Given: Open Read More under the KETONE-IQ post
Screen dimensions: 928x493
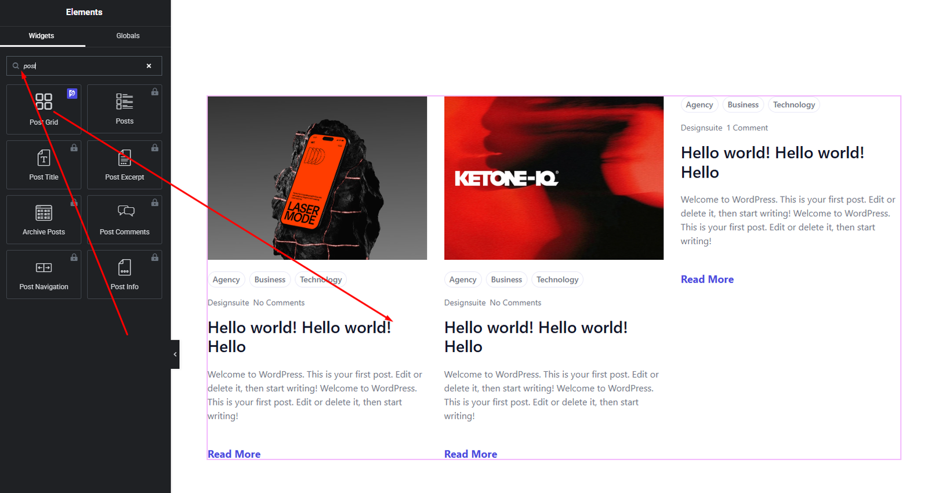Looking at the screenshot, I should (x=470, y=454).
